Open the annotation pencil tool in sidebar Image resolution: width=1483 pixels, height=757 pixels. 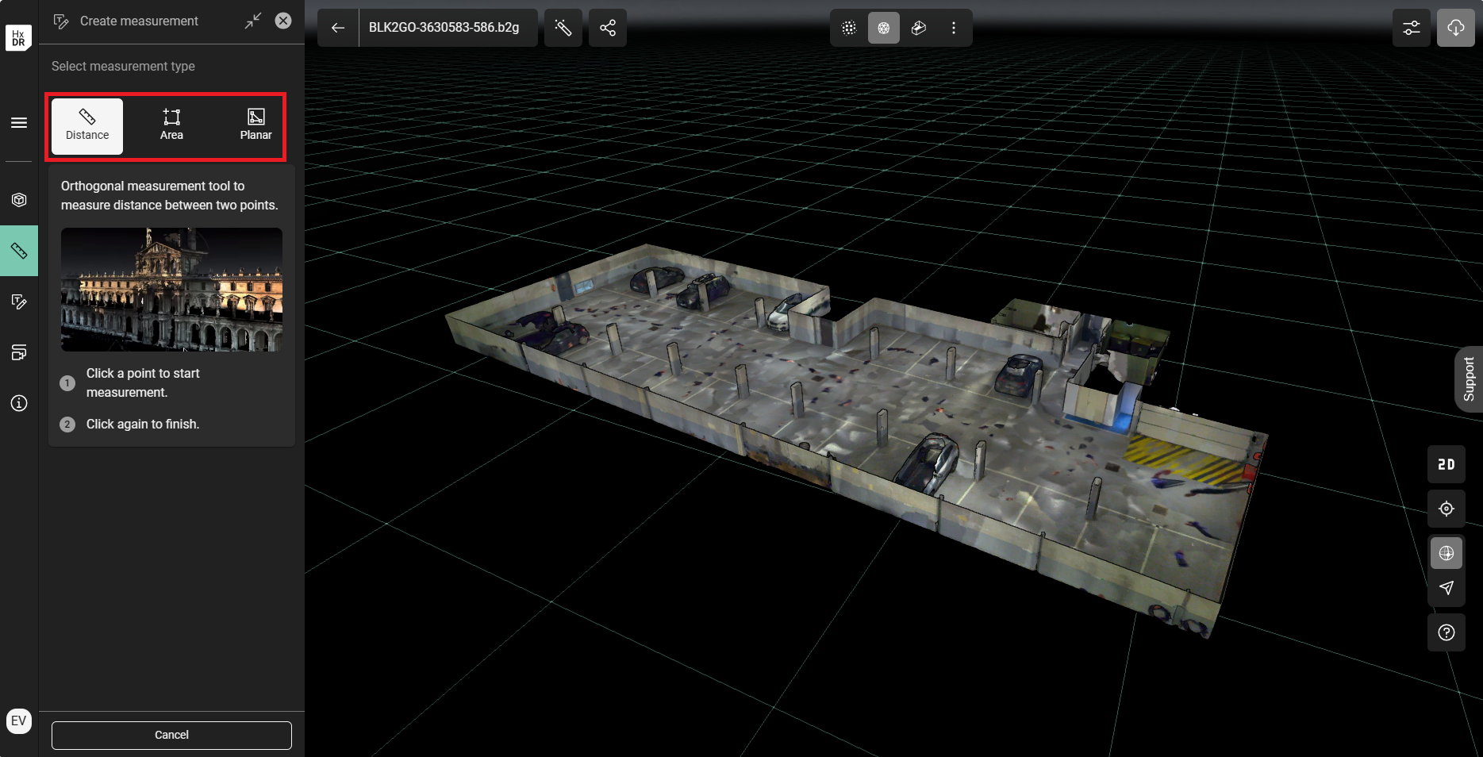(19, 302)
